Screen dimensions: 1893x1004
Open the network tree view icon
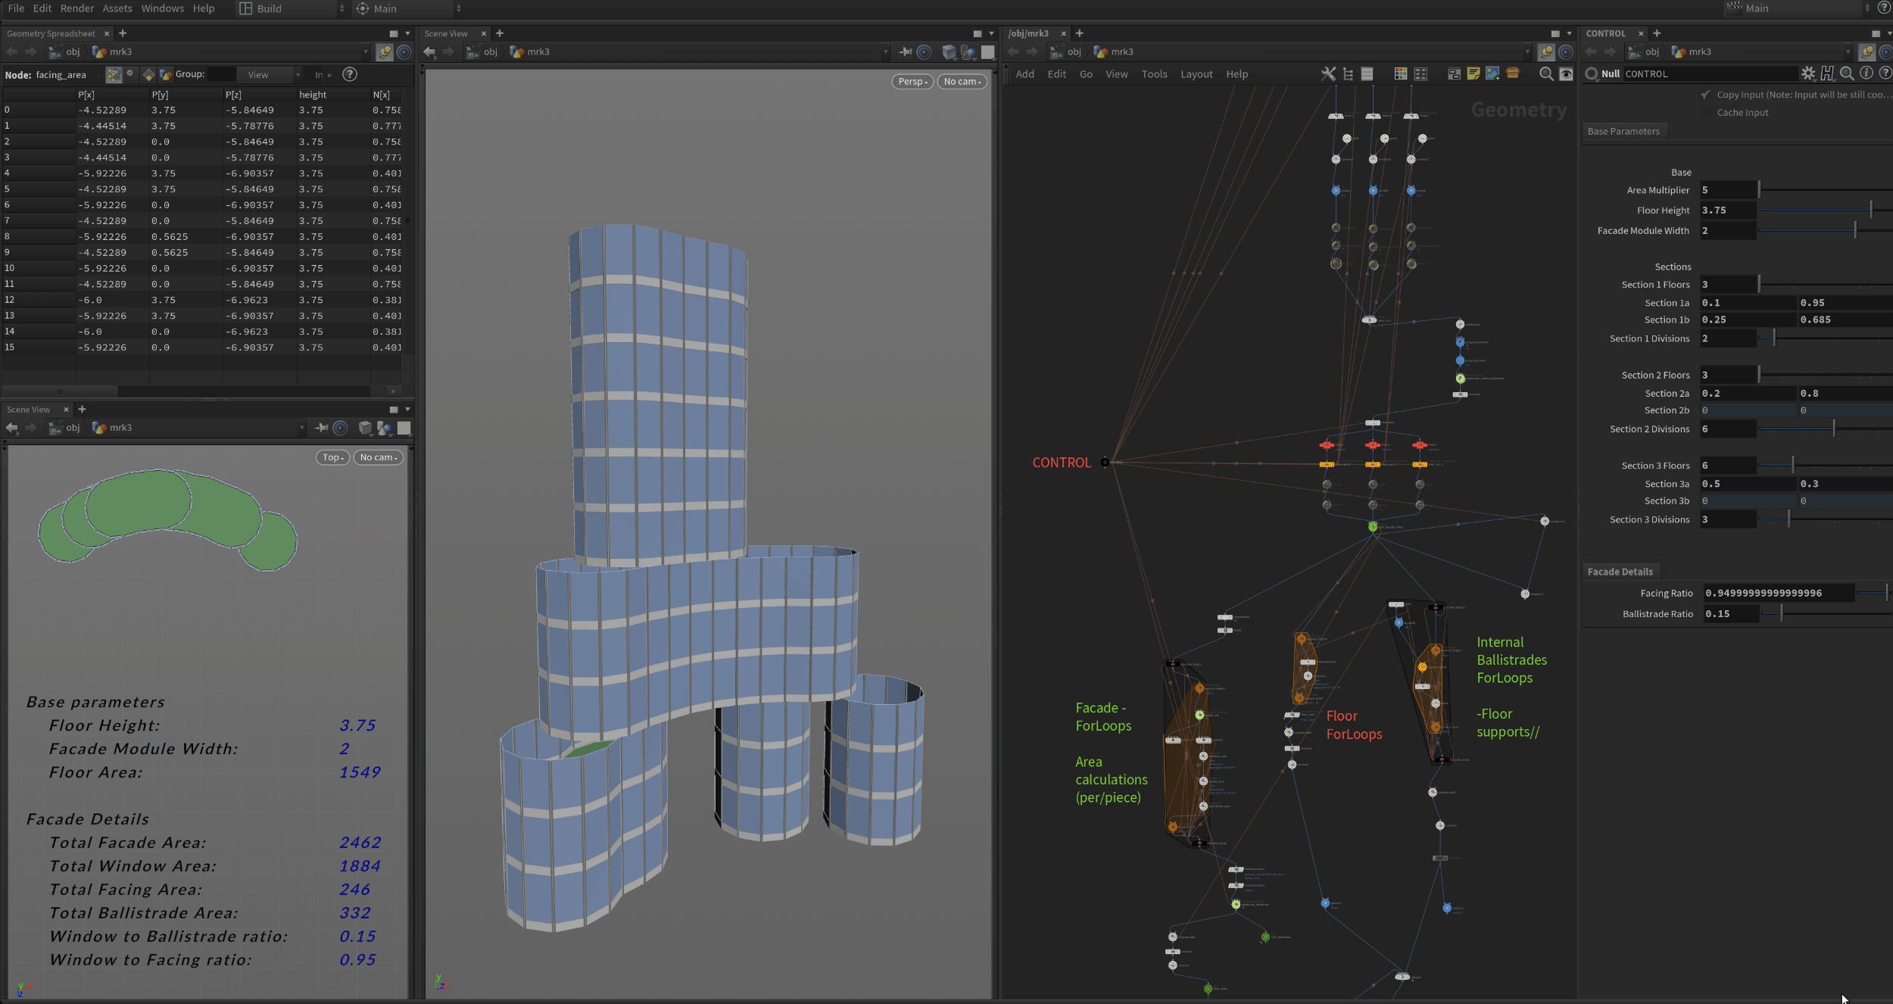1349,73
